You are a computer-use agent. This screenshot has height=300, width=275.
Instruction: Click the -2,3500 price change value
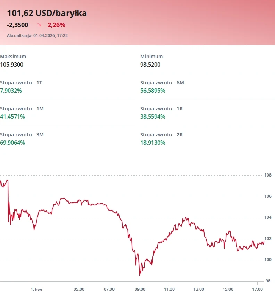pyautogui.click(x=18, y=25)
